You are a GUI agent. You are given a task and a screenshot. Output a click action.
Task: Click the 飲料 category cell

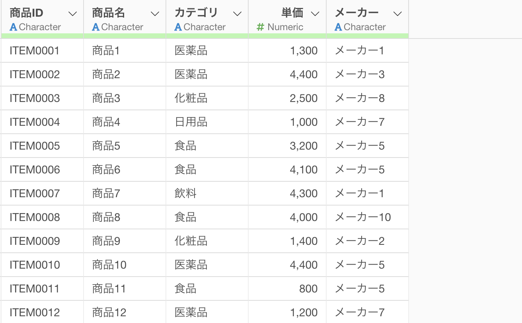[x=207, y=194]
